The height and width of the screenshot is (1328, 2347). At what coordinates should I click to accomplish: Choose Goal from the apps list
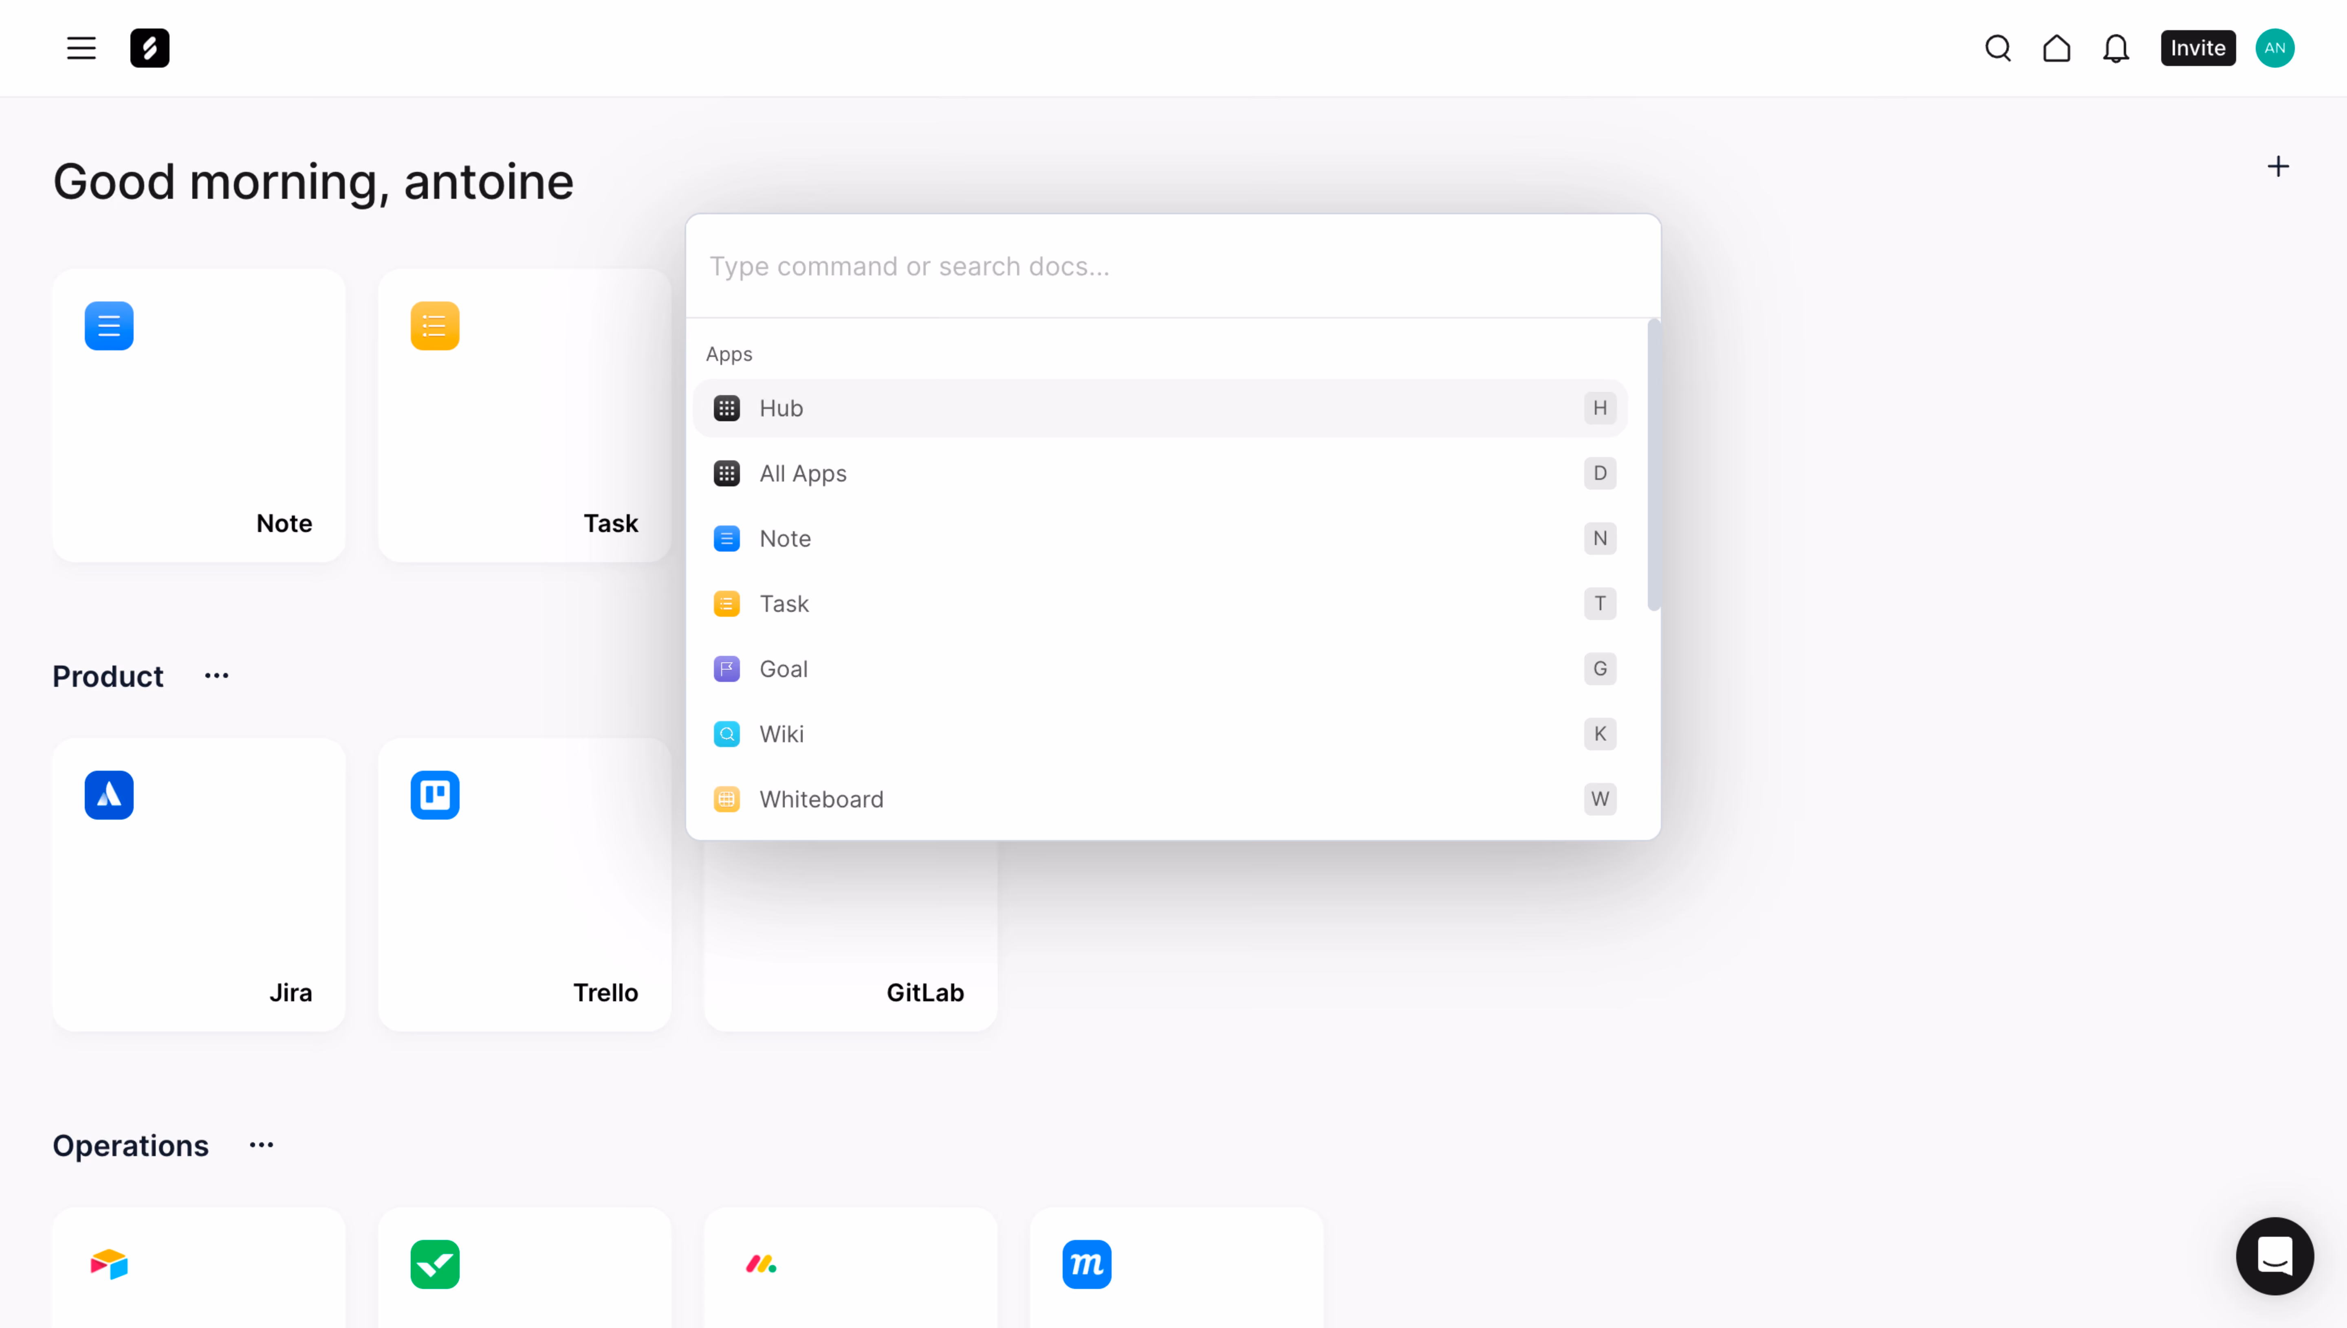[1160, 668]
